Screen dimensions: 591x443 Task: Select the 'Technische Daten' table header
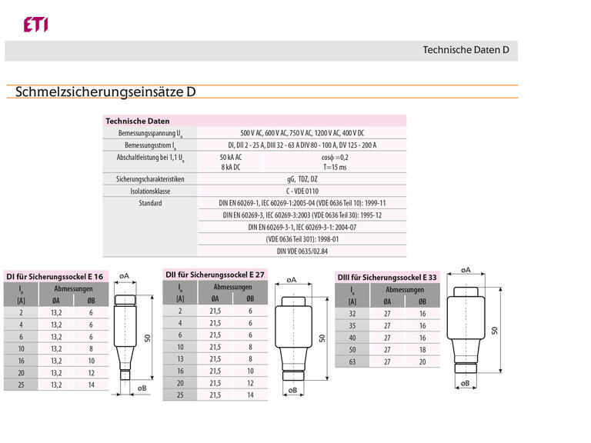[x=138, y=122]
